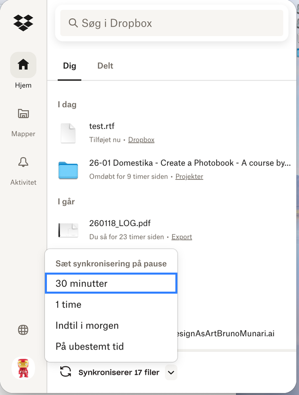Open the Aktivitet bell icon
The image size is (299, 395).
pos(23,162)
